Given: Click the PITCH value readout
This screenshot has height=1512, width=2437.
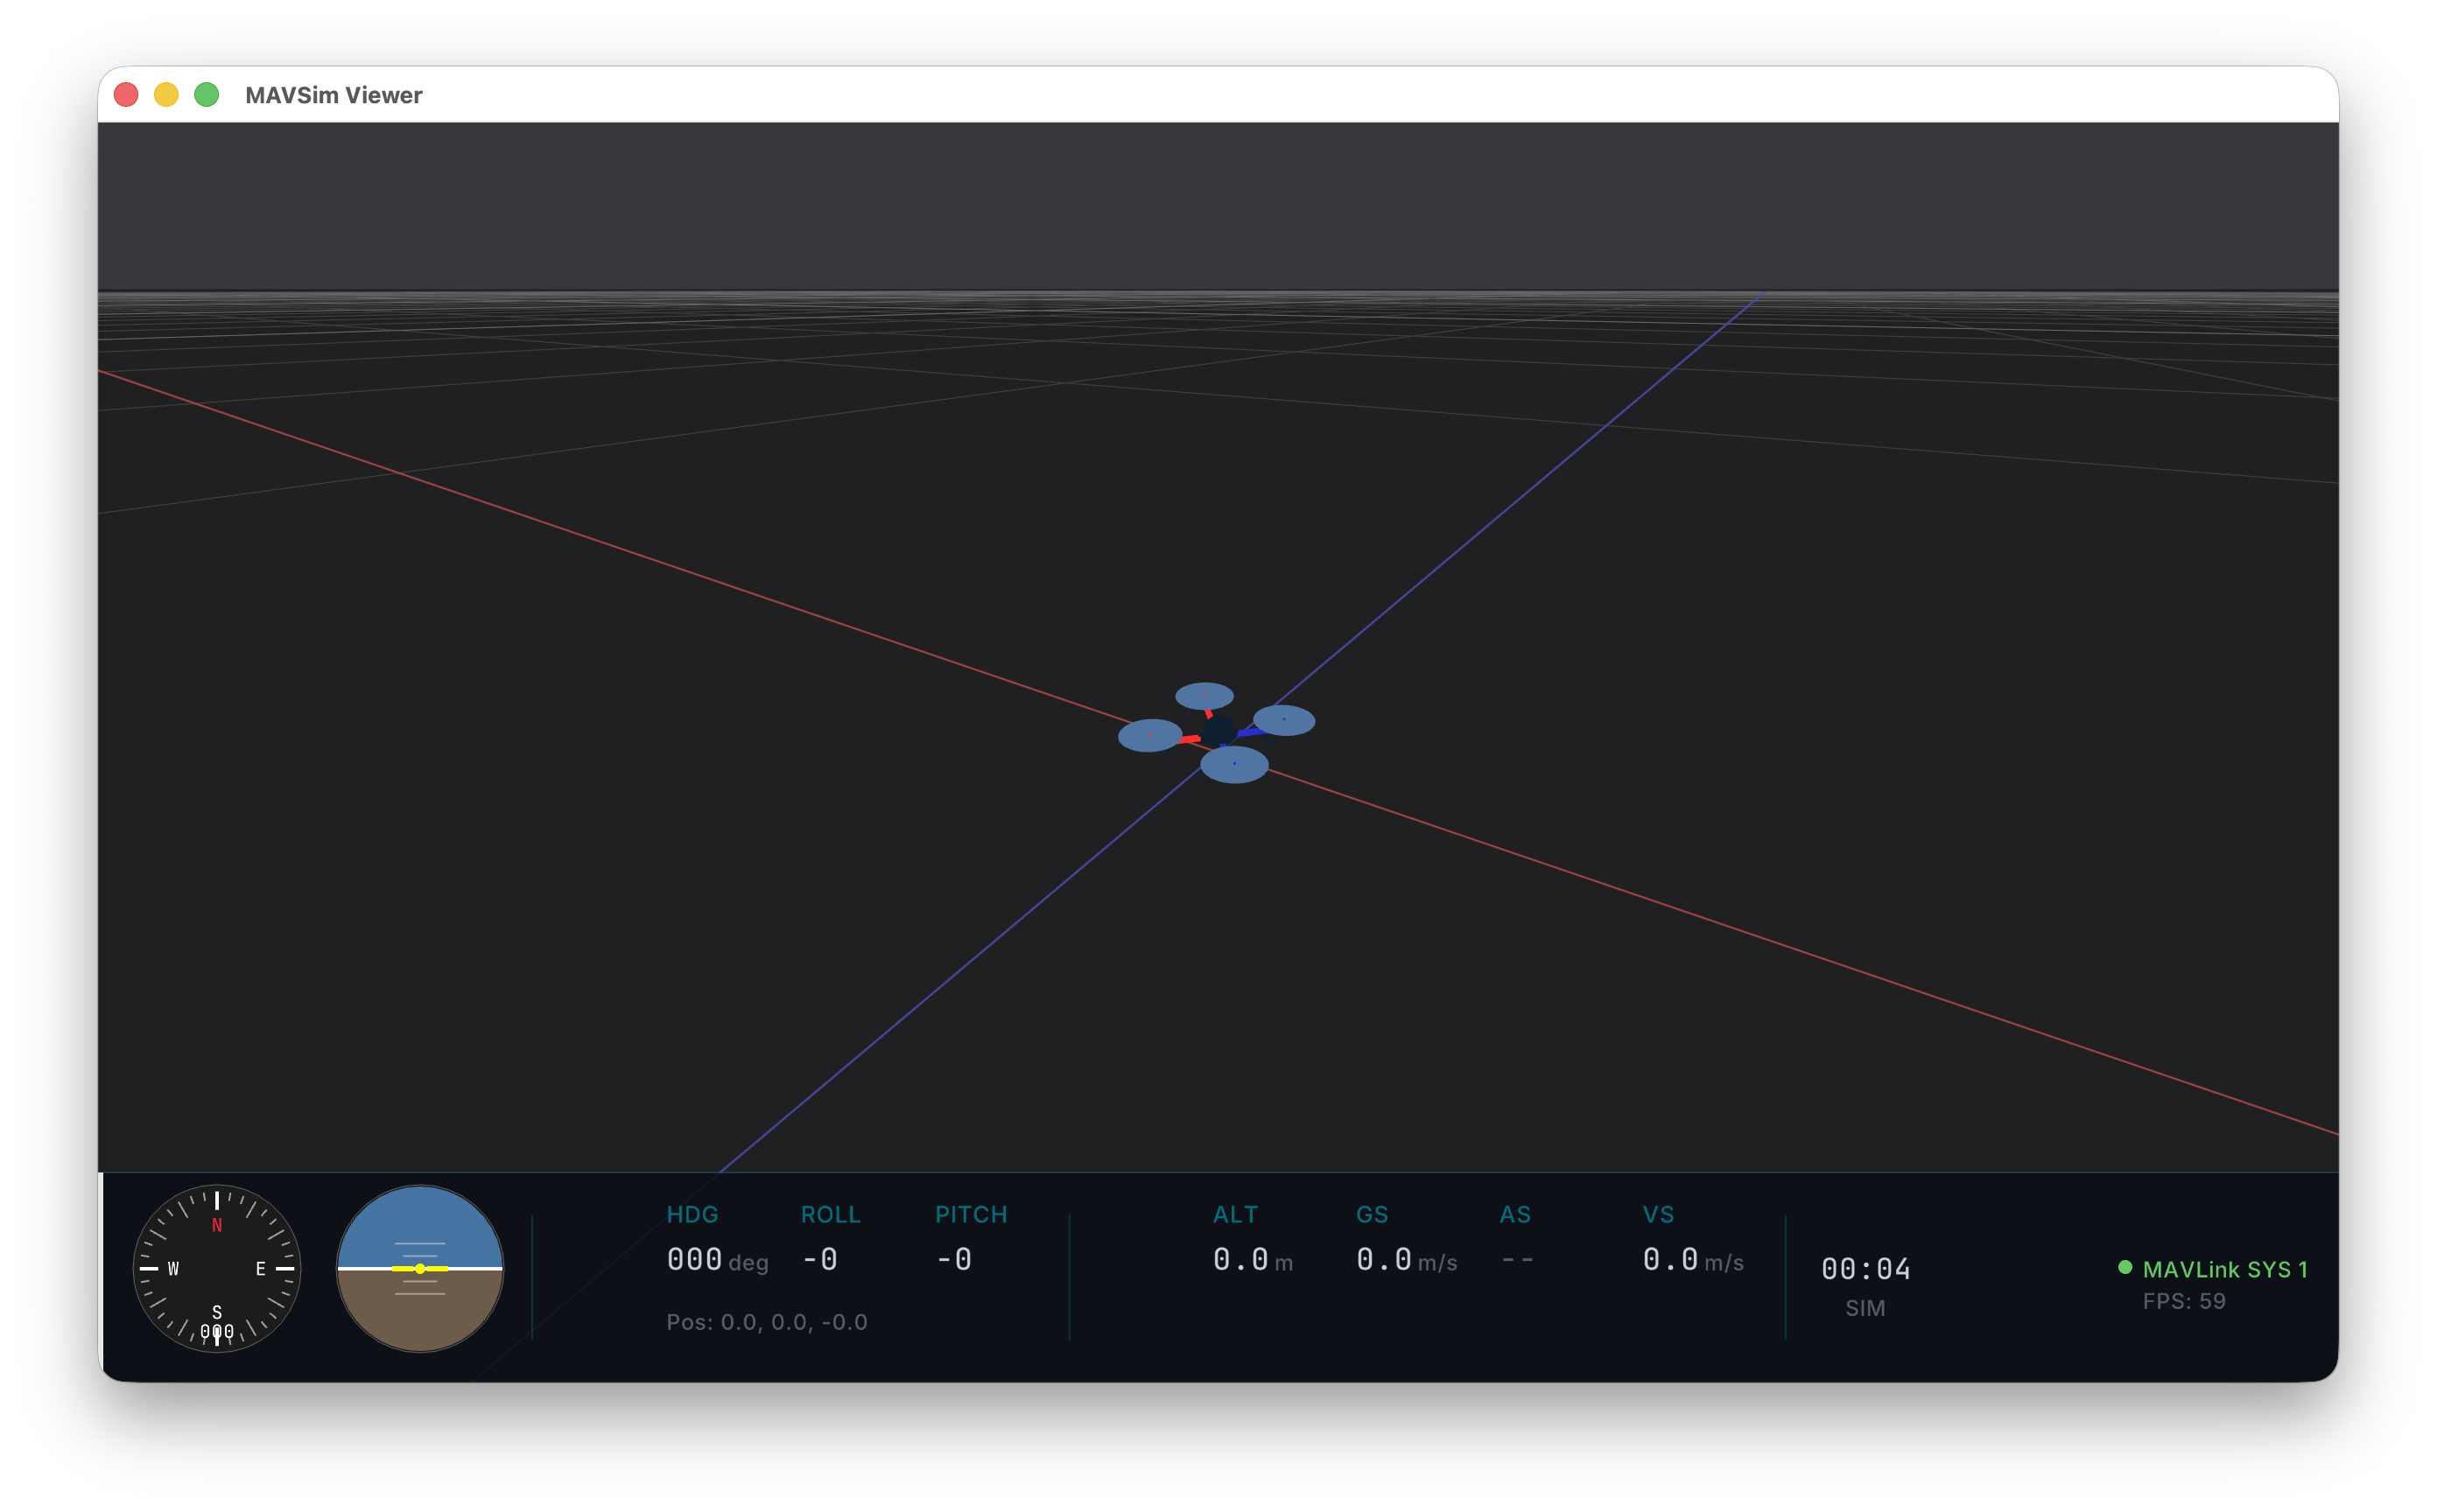Looking at the screenshot, I should click(954, 1259).
